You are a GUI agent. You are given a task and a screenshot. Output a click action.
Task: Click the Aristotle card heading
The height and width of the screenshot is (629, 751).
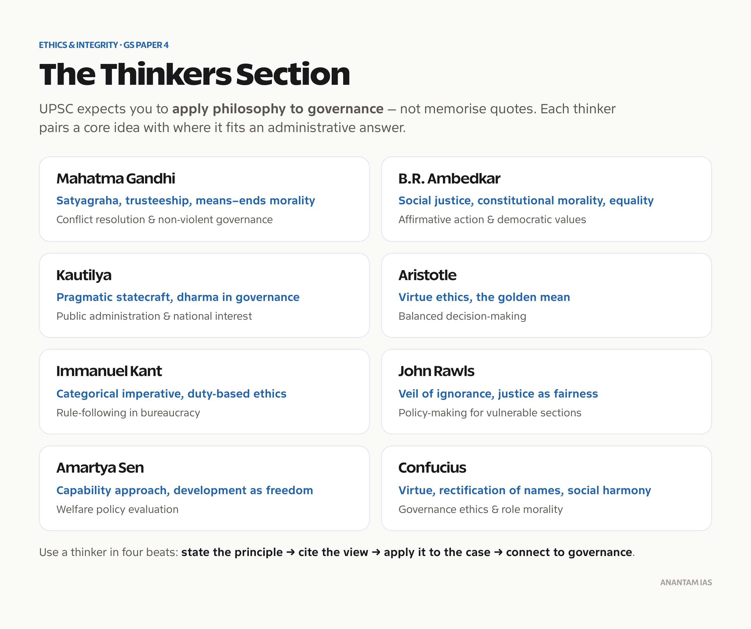[427, 275]
